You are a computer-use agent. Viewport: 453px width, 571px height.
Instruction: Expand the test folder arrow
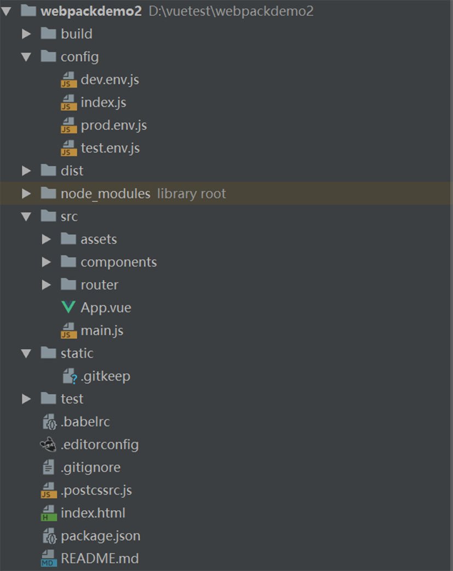26,399
